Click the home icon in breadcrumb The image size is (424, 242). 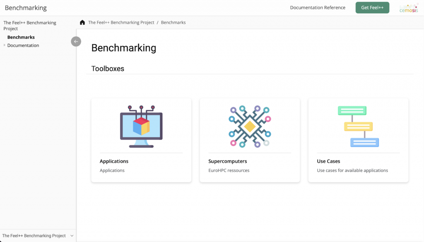point(82,22)
